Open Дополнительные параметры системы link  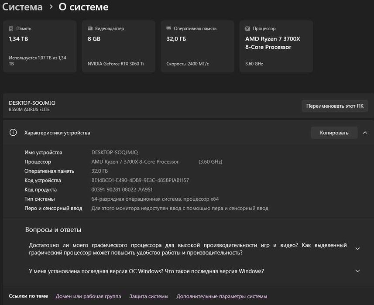[x=222, y=296]
